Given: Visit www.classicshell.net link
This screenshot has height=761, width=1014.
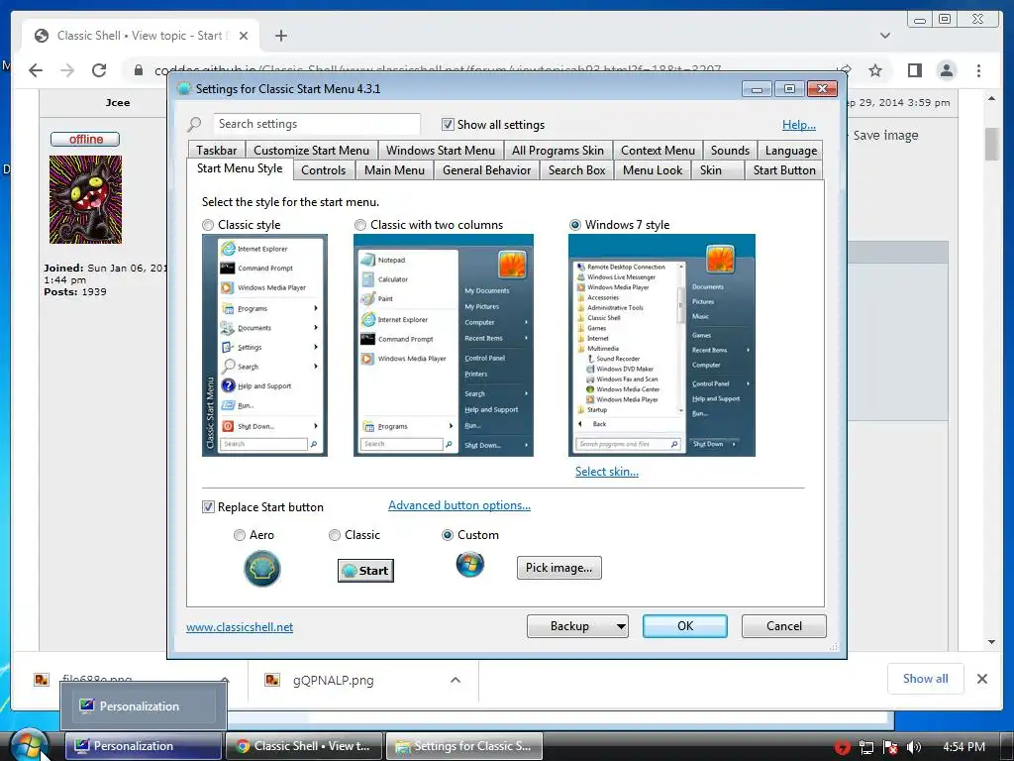Looking at the screenshot, I should point(240,627).
